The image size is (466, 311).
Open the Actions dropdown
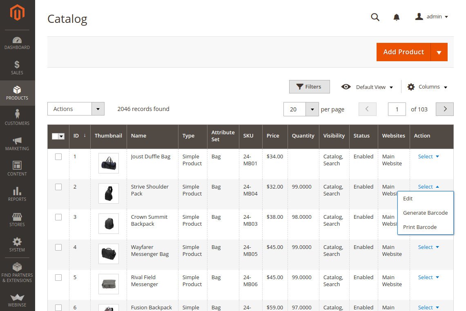76,109
